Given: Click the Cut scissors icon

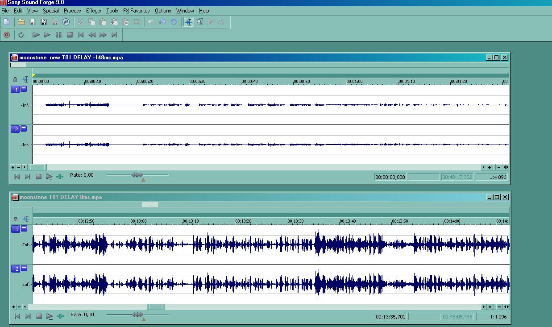Looking at the screenshot, I should (80, 22).
